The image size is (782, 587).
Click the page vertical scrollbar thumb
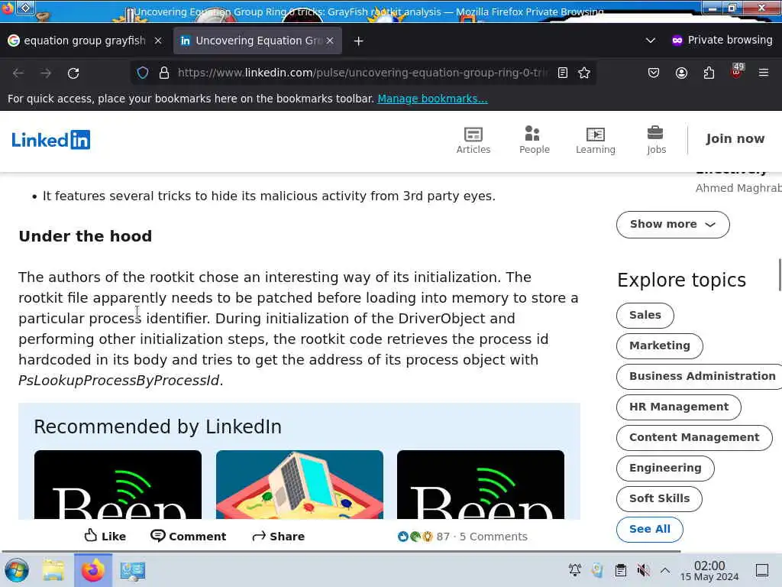780,274
